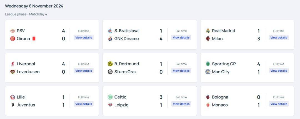Select the Sturm Graz team name
Image resolution: width=300 pixels, height=119 pixels.
click(x=125, y=72)
